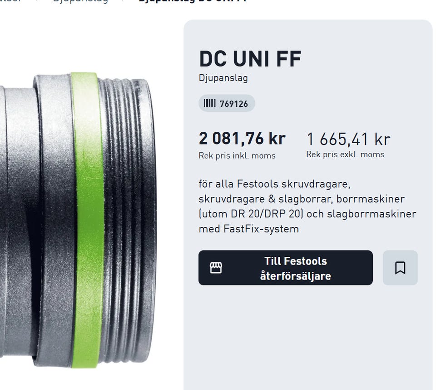Open Till Festools återförsäljare
This screenshot has width=436, height=390.
(286, 268)
